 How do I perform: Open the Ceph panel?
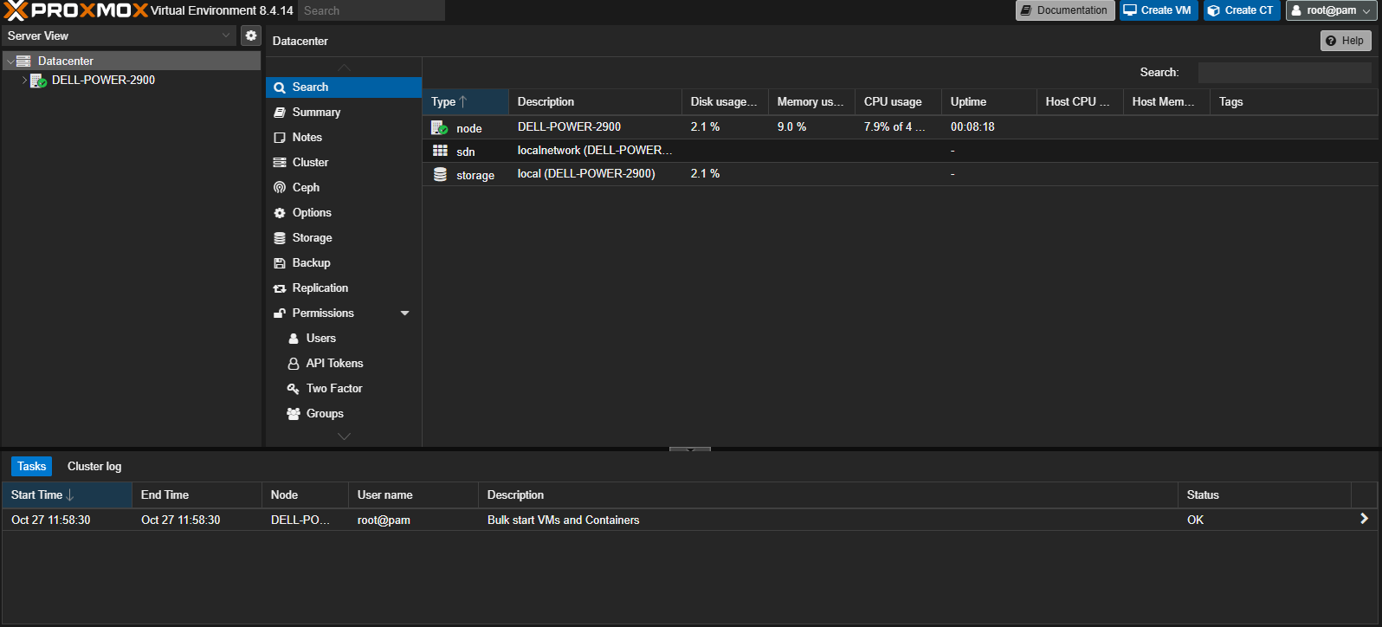(x=306, y=188)
